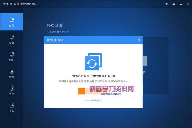Select the version text 技术师增强版 6.0.0

(102, 76)
